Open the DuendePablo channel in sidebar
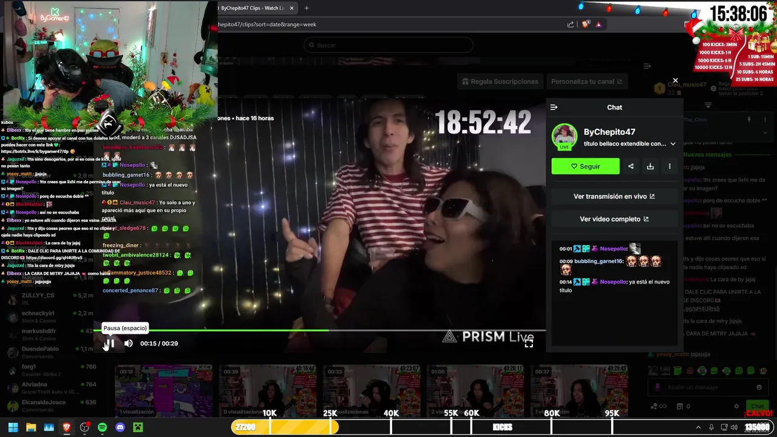This screenshot has width=777, height=437. [49, 352]
